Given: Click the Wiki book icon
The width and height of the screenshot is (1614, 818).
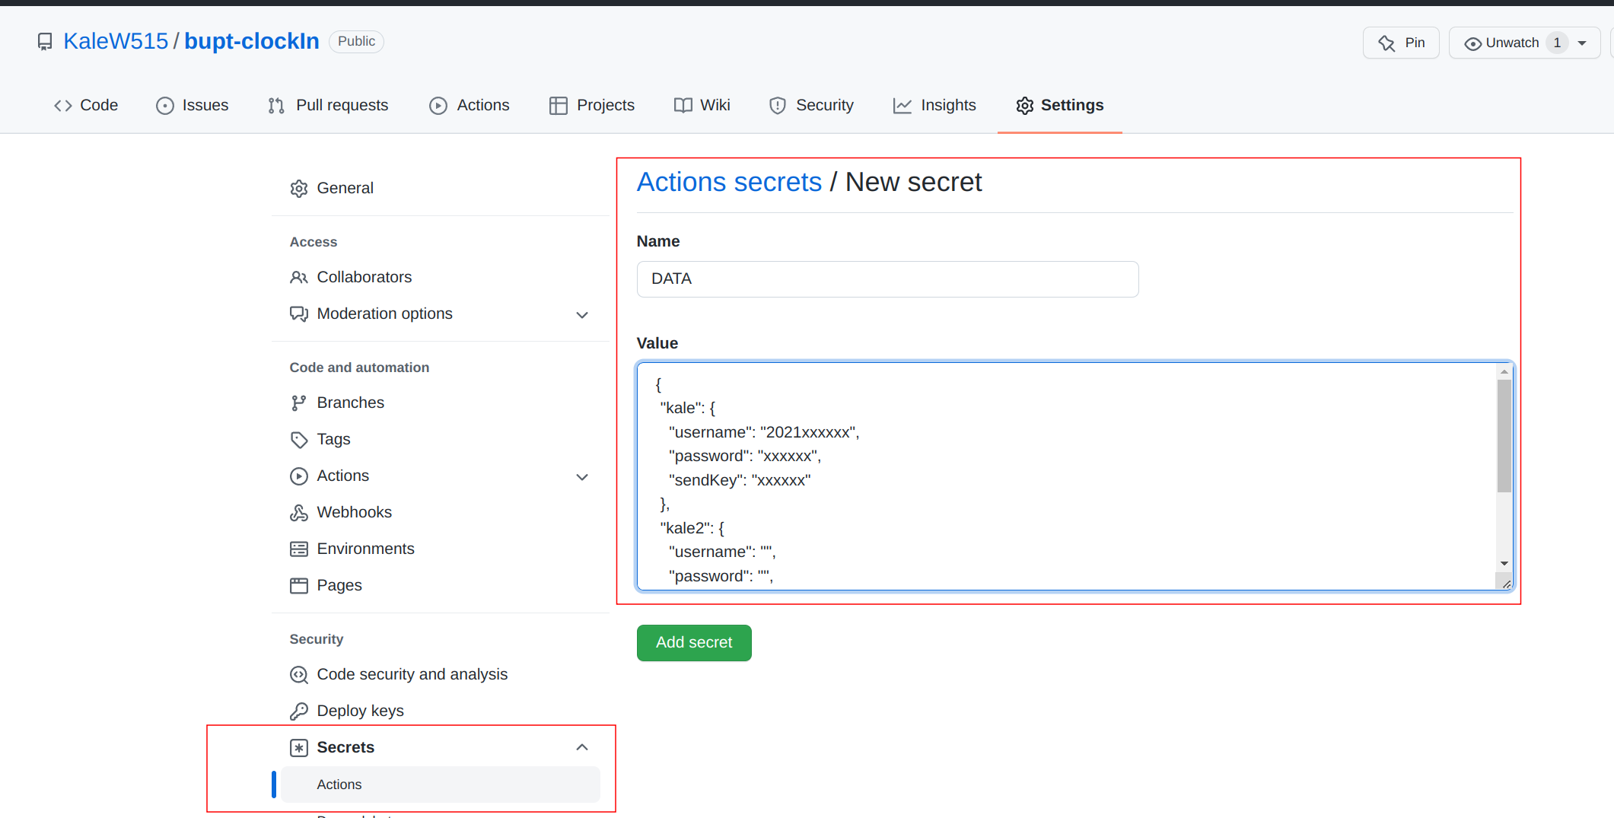Looking at the screenshot, I should [683, 106].
